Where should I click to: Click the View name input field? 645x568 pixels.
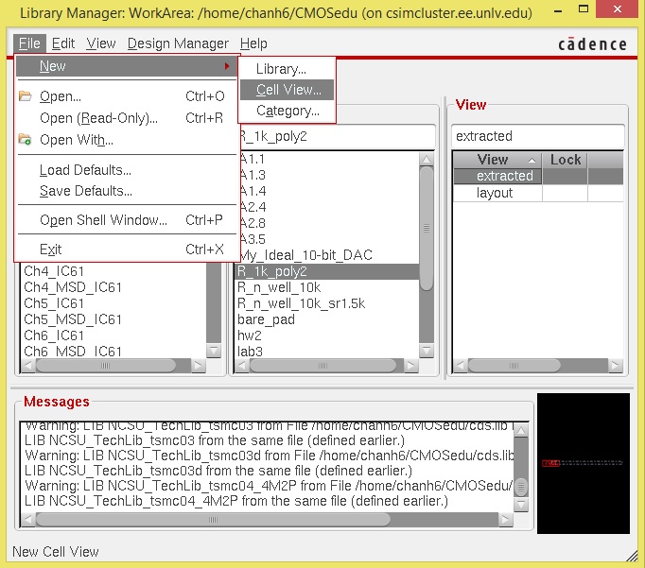coord(537,136)
